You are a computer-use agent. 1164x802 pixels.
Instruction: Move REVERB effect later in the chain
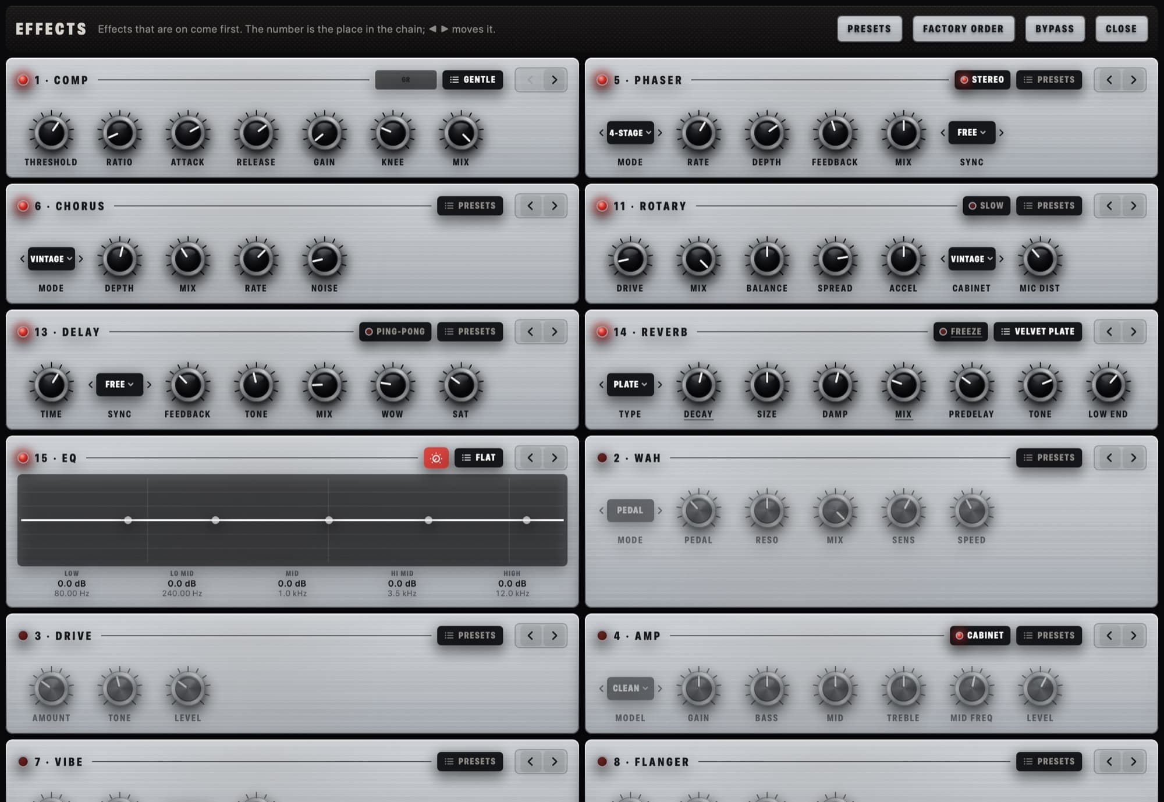1133,332
